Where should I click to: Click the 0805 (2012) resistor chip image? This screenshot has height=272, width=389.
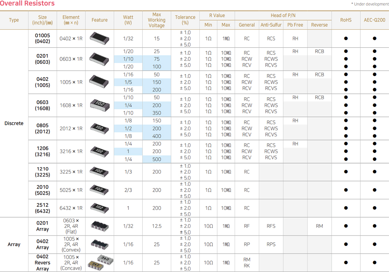[99, 128]
